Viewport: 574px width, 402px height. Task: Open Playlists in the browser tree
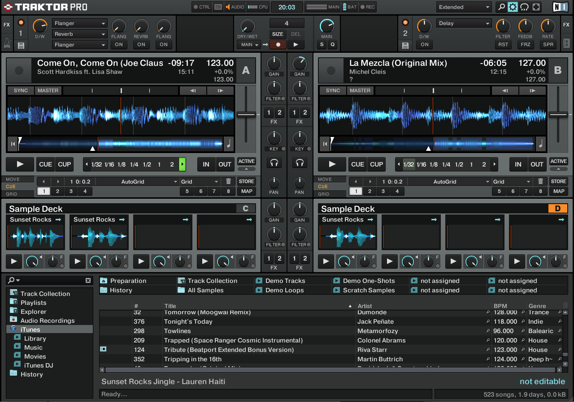(33, 303)
